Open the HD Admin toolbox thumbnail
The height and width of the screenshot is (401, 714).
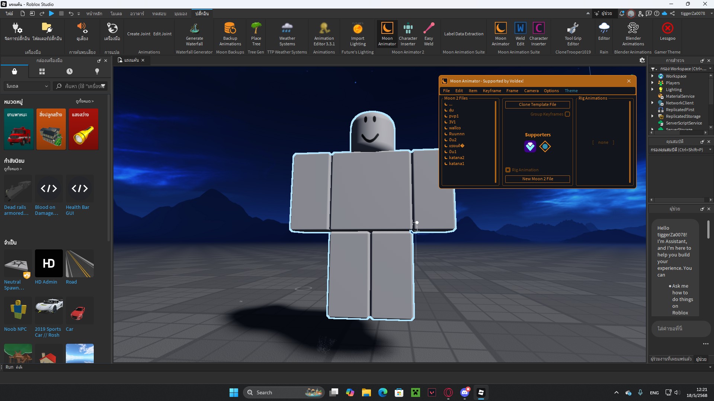click(49, 263)
